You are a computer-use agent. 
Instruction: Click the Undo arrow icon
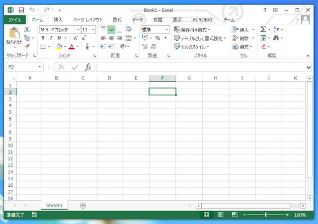[x=32, y=10]
